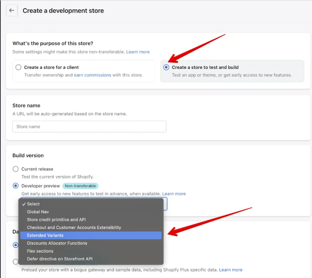Click into the Store name field
Screen dimensions: 312x278
tap(89, 126)
